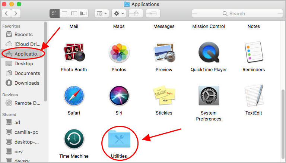Click the Favorites section header
This screenshot has width=286, height=163.
pyautogui.click(x=11, y=26)
